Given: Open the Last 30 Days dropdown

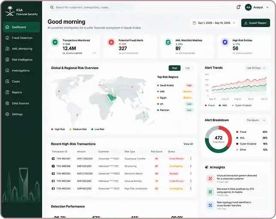Looking at the screenshot, I should tap(256, 68).
